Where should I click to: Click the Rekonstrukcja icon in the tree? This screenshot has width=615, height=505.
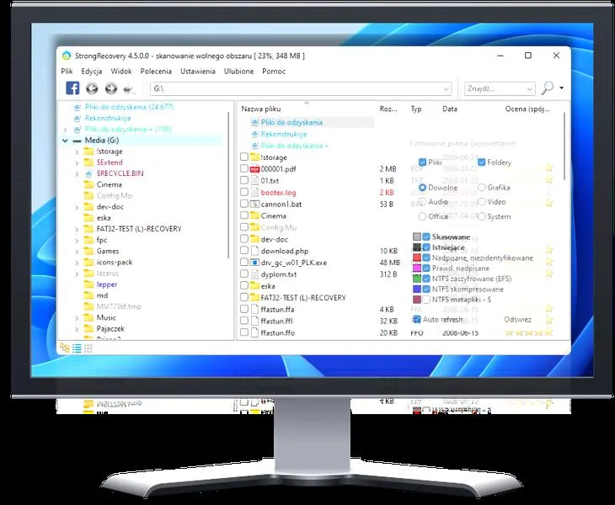pos(78,118)
